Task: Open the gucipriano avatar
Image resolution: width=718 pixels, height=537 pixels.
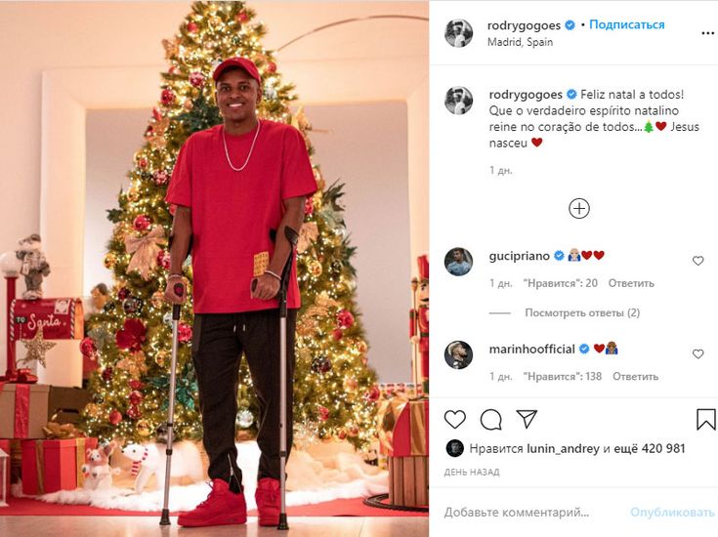Action: (458, 262)
